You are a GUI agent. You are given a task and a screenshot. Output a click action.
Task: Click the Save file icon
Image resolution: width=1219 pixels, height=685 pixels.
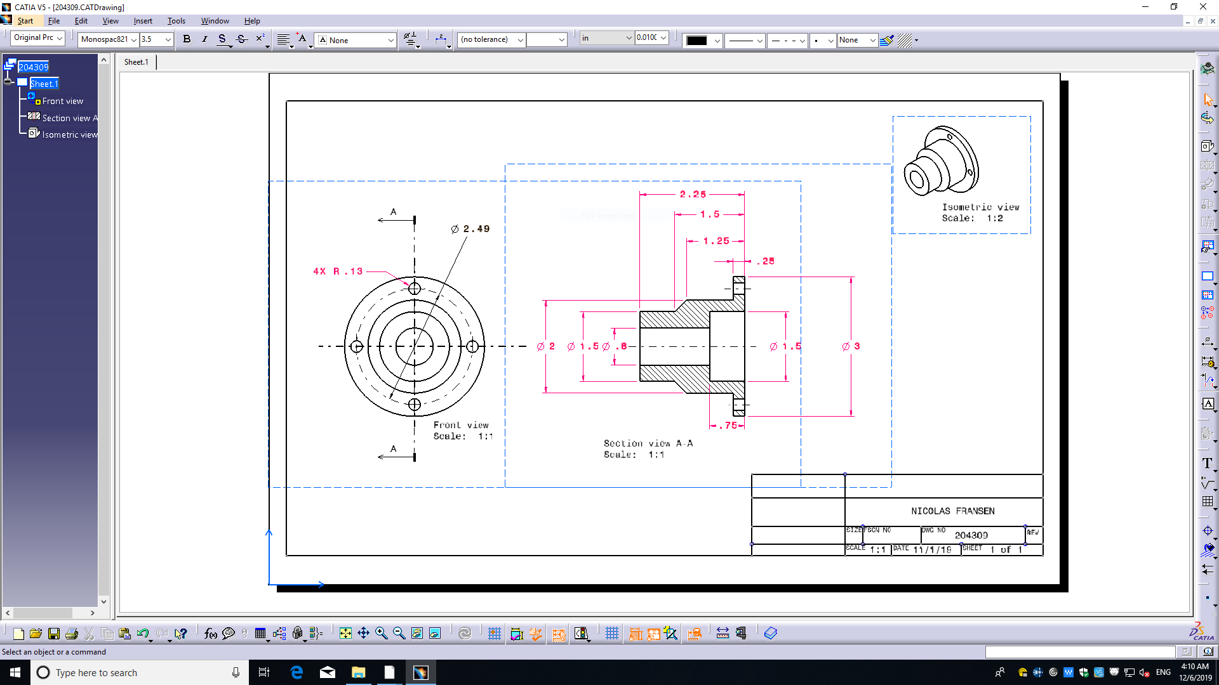pyautogui.click(x=54, y=634)
